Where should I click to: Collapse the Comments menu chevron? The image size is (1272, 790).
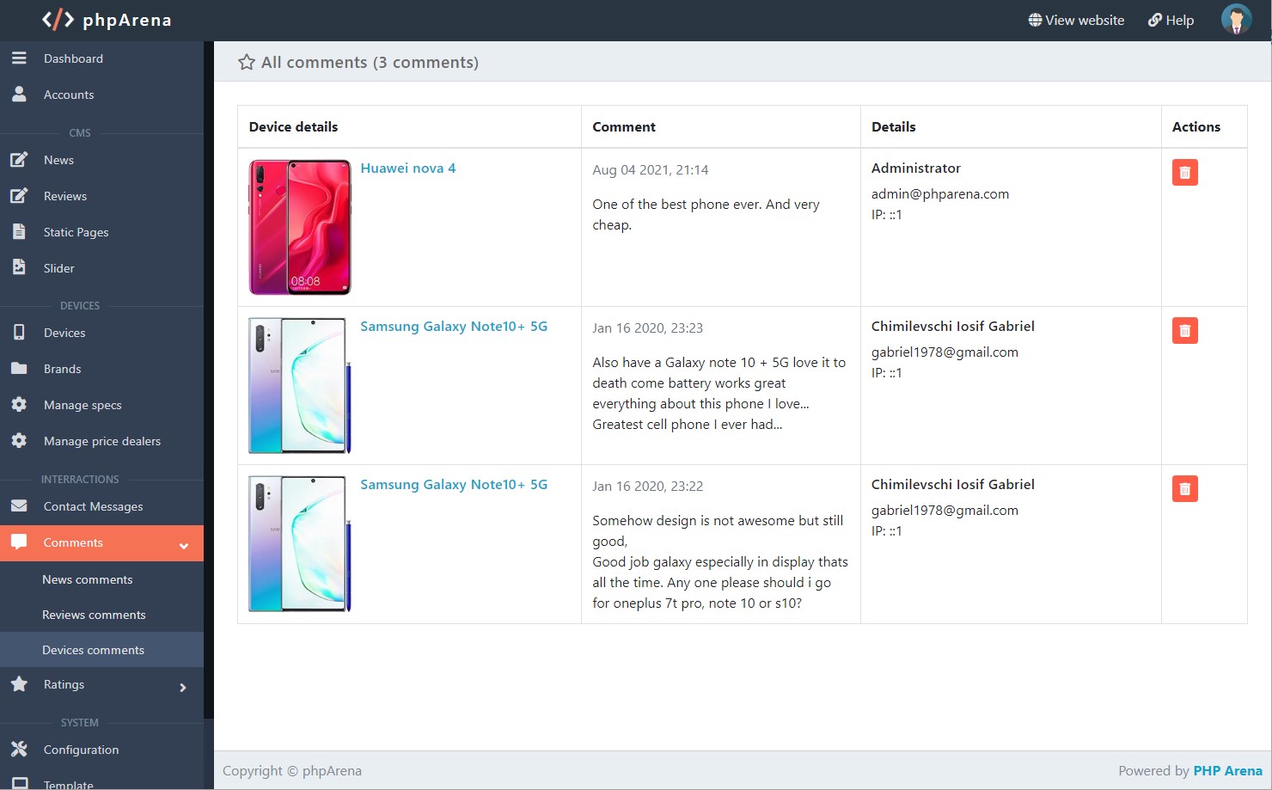click(184, 546)
